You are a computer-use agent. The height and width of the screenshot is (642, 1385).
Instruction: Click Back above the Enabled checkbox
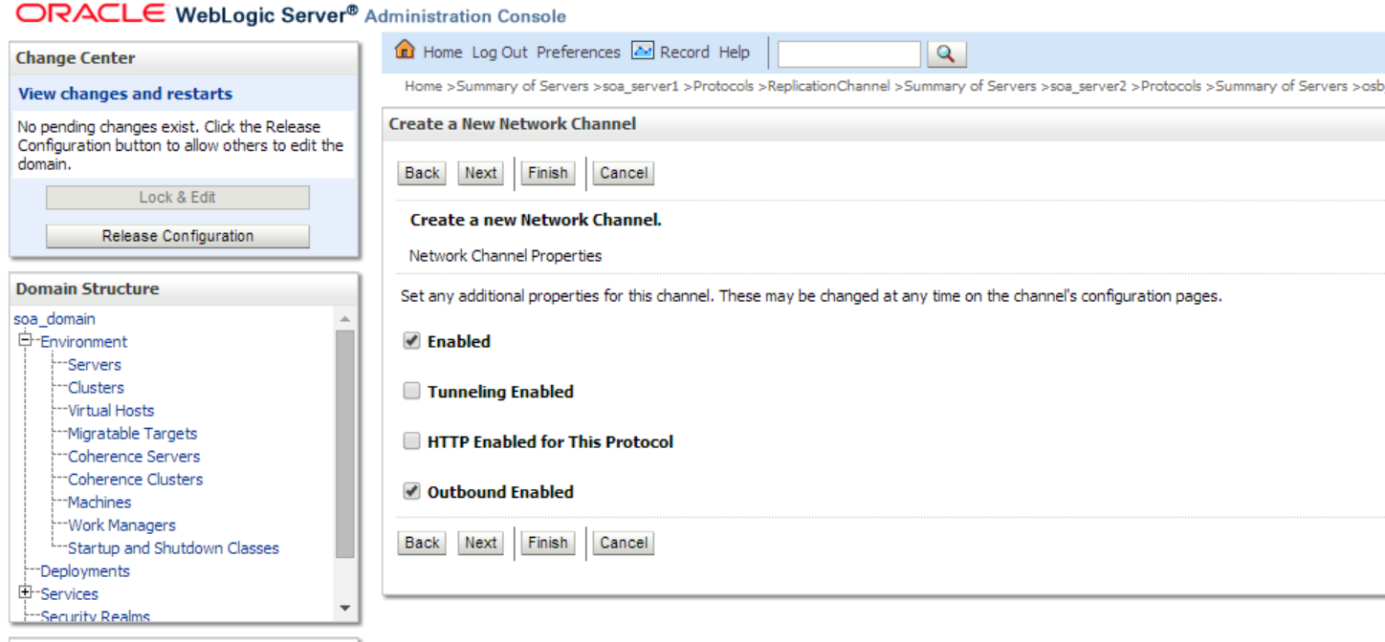422,173
